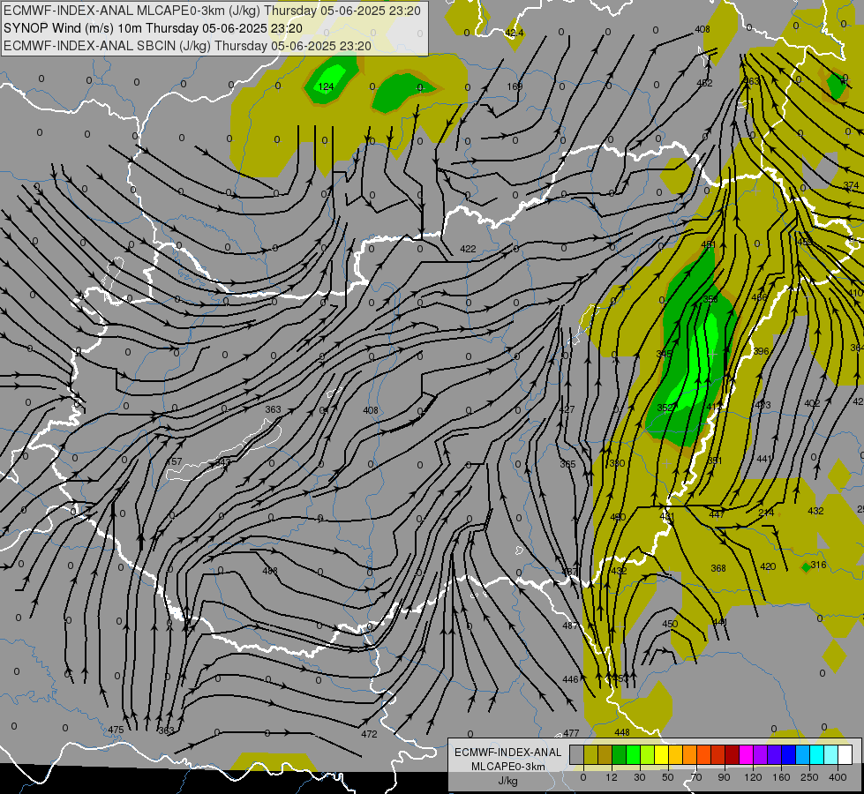Click the J/kg unit label in legend
This screenshot has width=864, height=794.
(x=508, y=781)
